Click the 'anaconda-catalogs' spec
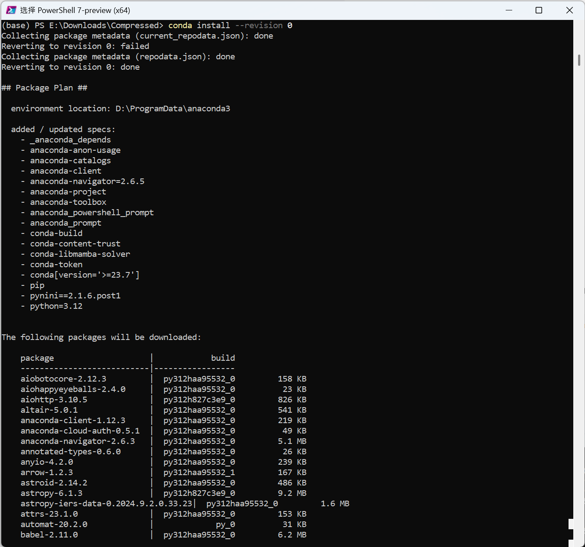Image resolution: width=585 pixels, height=547 pixels. pyautogui.click(x=70, y=161)
